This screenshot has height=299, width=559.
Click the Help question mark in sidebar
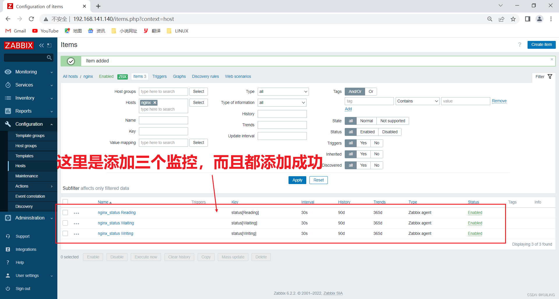click(8, 262)
